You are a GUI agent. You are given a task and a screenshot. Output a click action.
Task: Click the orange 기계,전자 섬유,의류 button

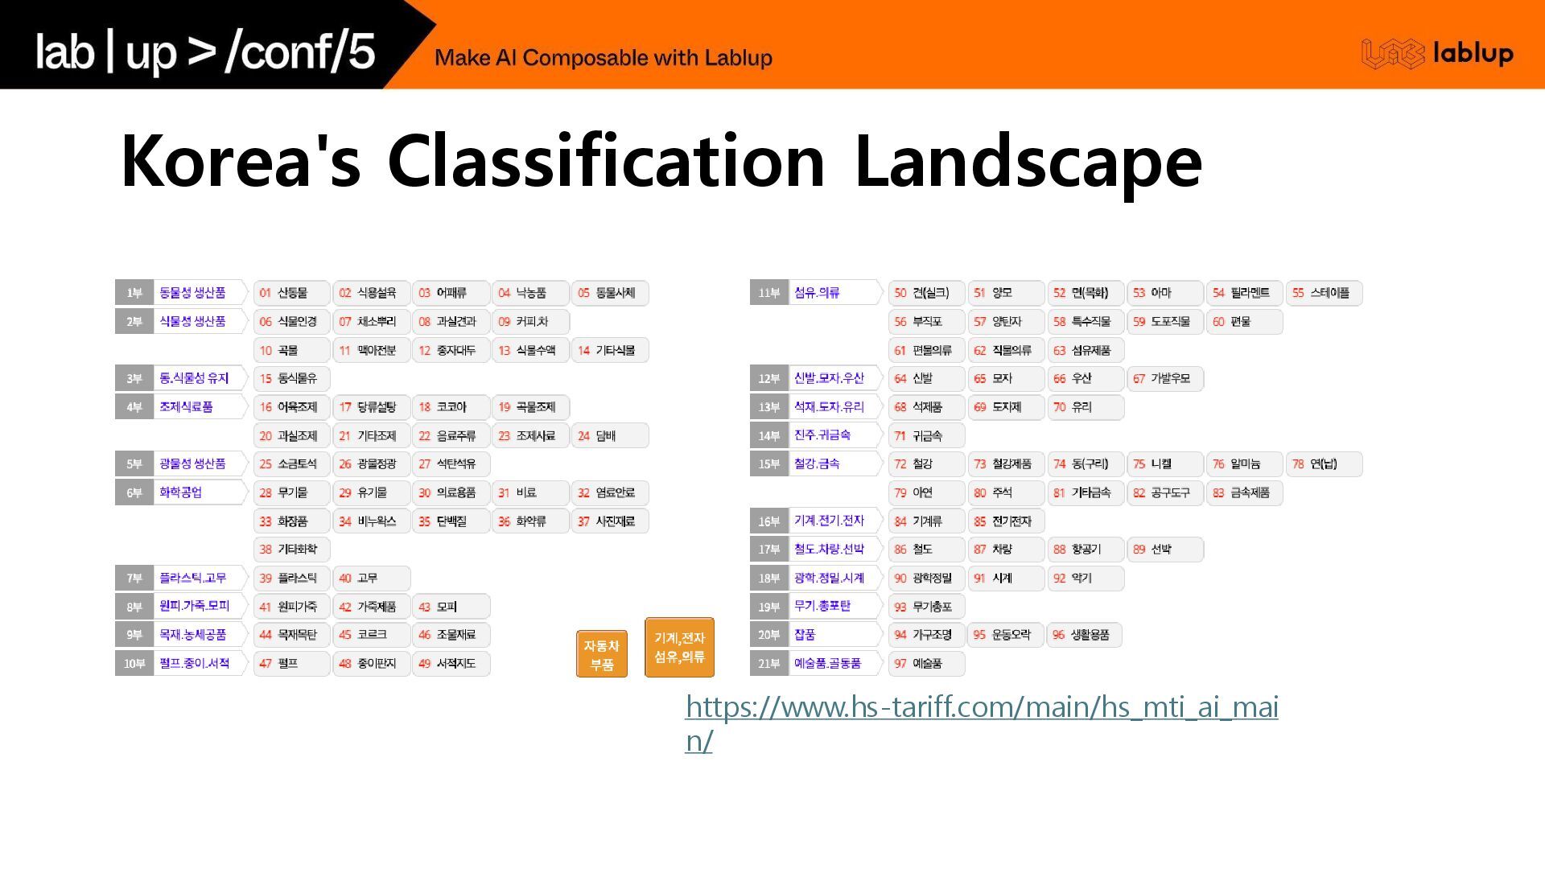(x=679, y=647)
